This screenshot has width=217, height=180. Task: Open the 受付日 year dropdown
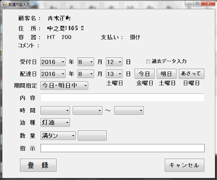click(x=53, y=62)
